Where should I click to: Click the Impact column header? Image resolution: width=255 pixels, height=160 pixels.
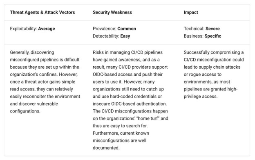(x=191, y=12)
